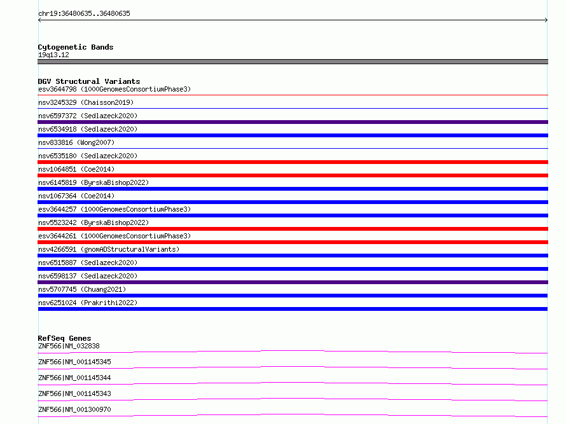Open variant nsv3245329 (Chaisson2019)

click(x=86, y=102)
